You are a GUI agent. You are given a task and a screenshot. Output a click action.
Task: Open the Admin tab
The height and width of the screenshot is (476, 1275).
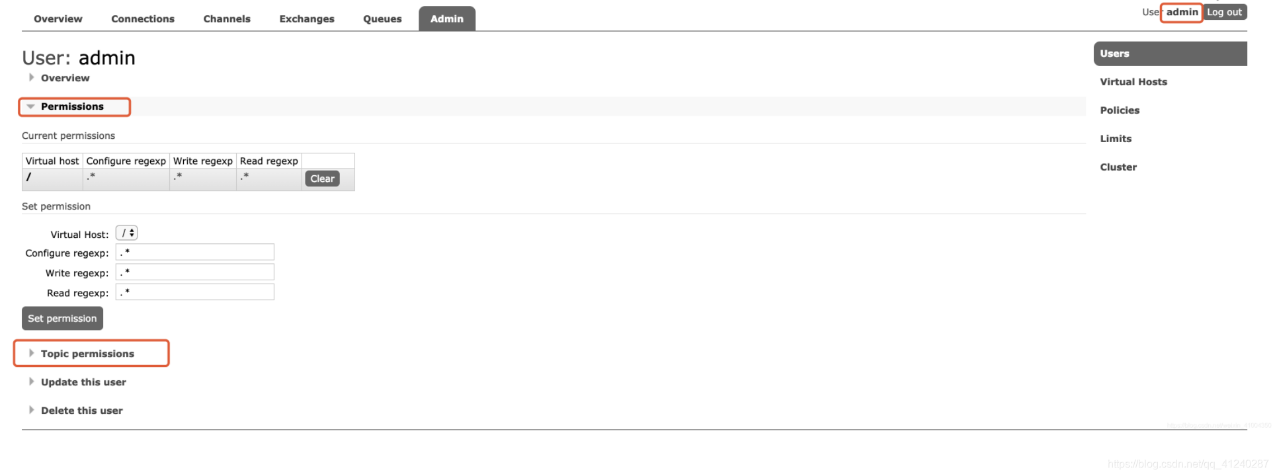coord(446,19)
